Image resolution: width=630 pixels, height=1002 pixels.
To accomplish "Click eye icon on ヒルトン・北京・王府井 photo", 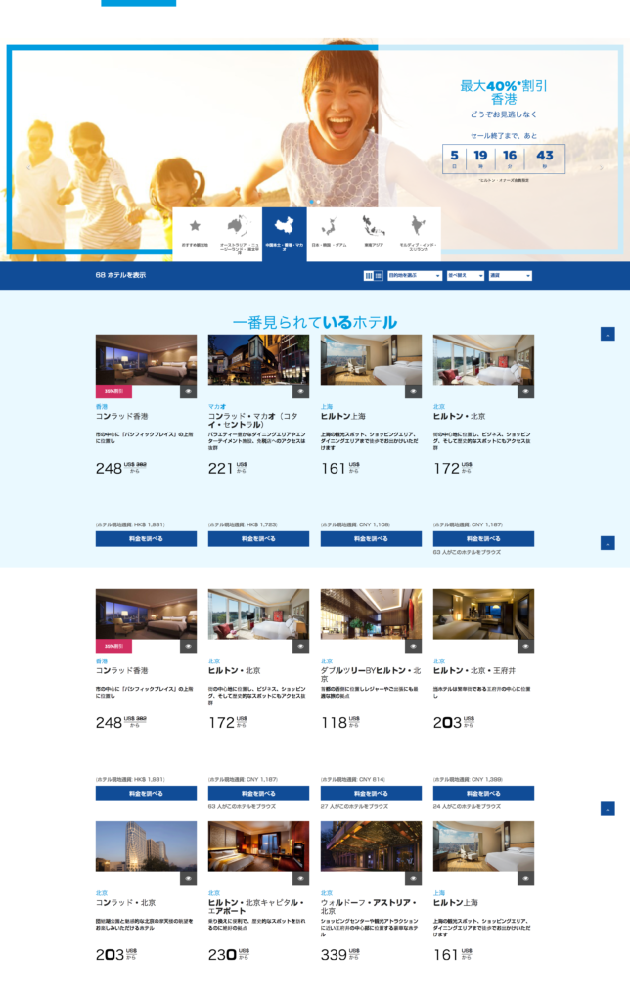I will [x=526, y=646].
